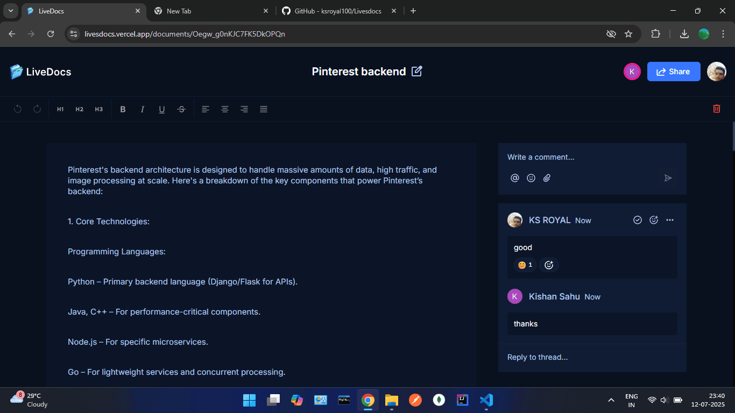Click the '1. Core Technologies:' line

(x=109, y=222)
